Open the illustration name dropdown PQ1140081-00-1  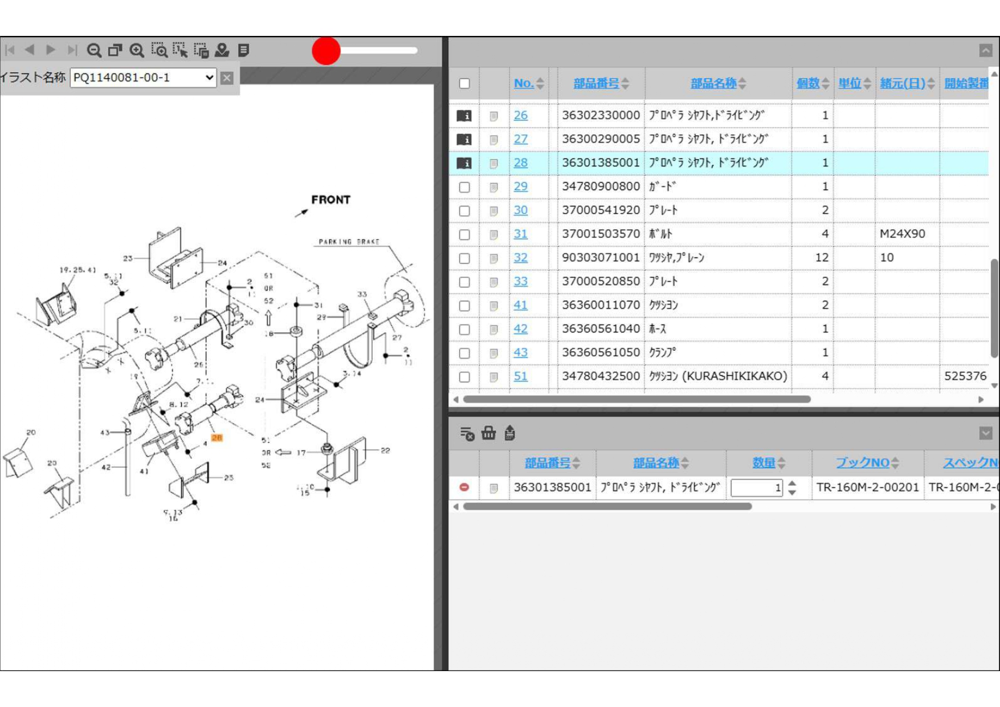[143, 78]
